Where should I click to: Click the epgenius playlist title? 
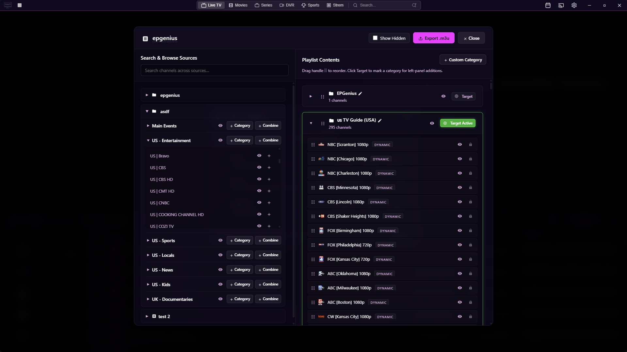click(165, 38)
